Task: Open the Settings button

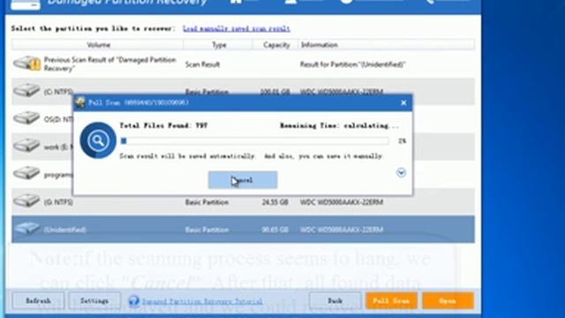Action: [x=94, y=300]
